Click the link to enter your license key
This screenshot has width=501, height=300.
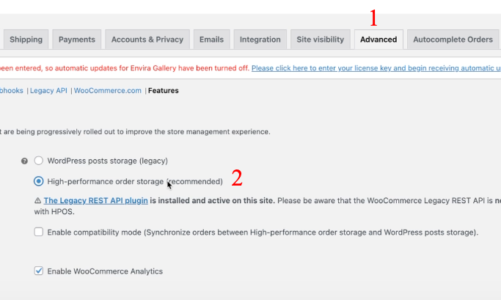click(376, 68)
